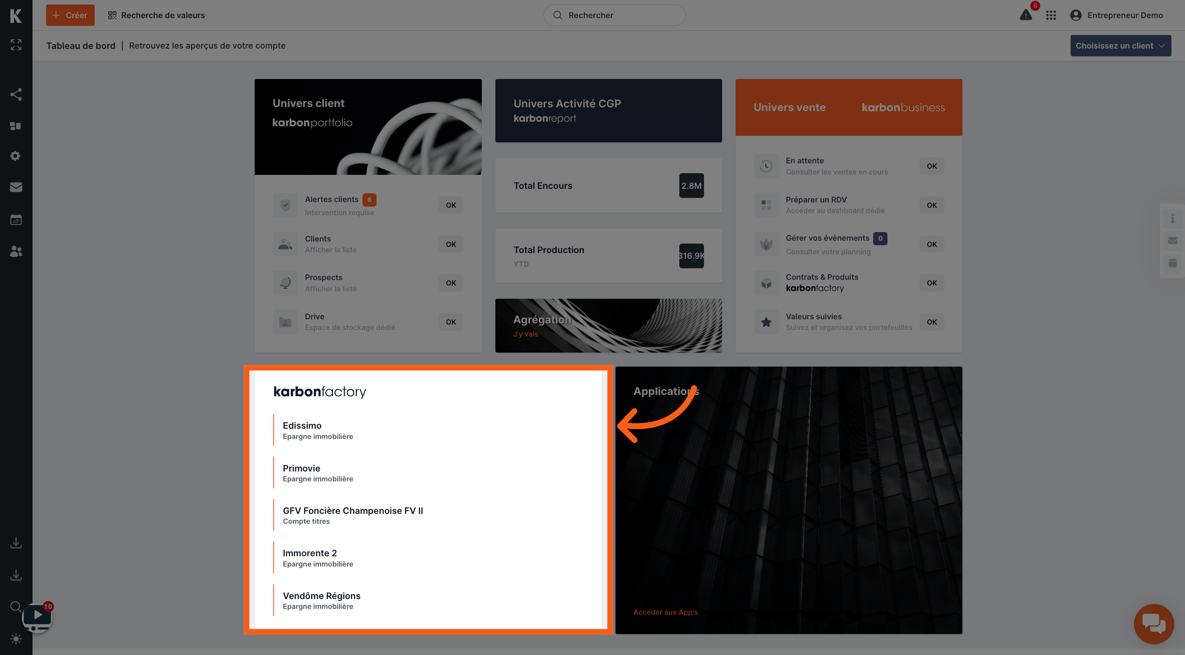The image size is (1185, 655).
Task: Click OK for Préparer un RDV
Action: click(x=932, y=205)
